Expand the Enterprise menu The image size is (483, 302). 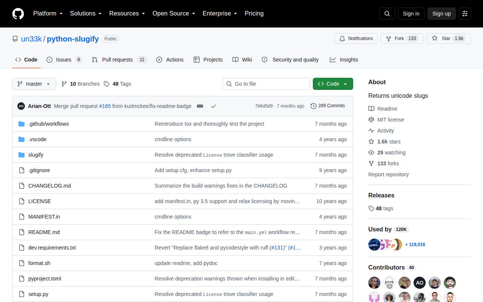point(220,14)
